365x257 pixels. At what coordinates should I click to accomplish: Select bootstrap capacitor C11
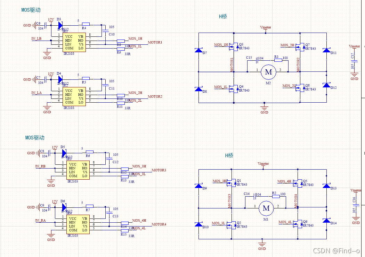pyautogui.click(x=105, y=85)
